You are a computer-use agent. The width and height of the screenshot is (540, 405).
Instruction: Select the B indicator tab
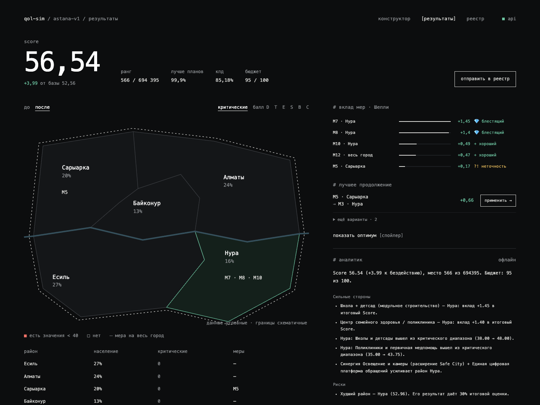[300, 107]
